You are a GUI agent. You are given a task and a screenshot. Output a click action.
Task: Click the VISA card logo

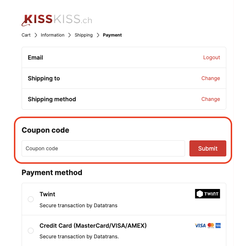(x=200, y=226)
